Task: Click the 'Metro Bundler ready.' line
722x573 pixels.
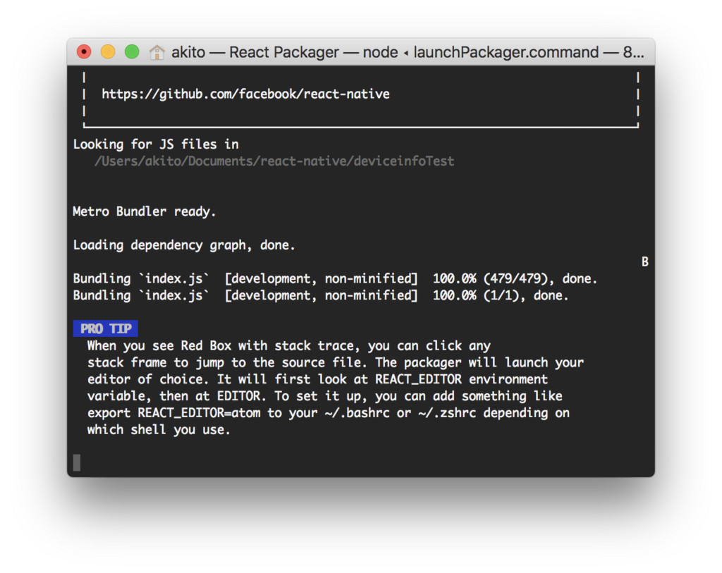Action: coord(145,211)
